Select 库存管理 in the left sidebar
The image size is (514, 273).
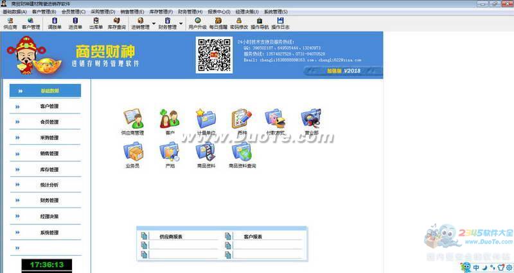tap(45, 169)
